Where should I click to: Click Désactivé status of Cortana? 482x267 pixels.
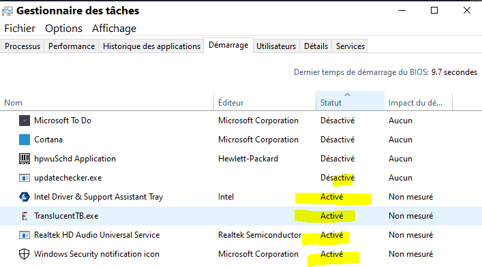(x=337, y=140)
